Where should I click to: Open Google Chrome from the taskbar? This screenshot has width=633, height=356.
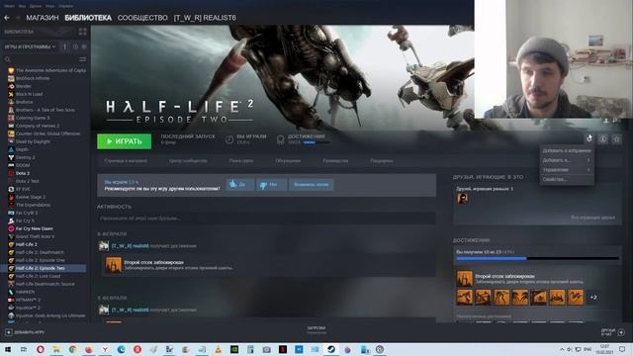pyautogui.click(x=72, y=349)
